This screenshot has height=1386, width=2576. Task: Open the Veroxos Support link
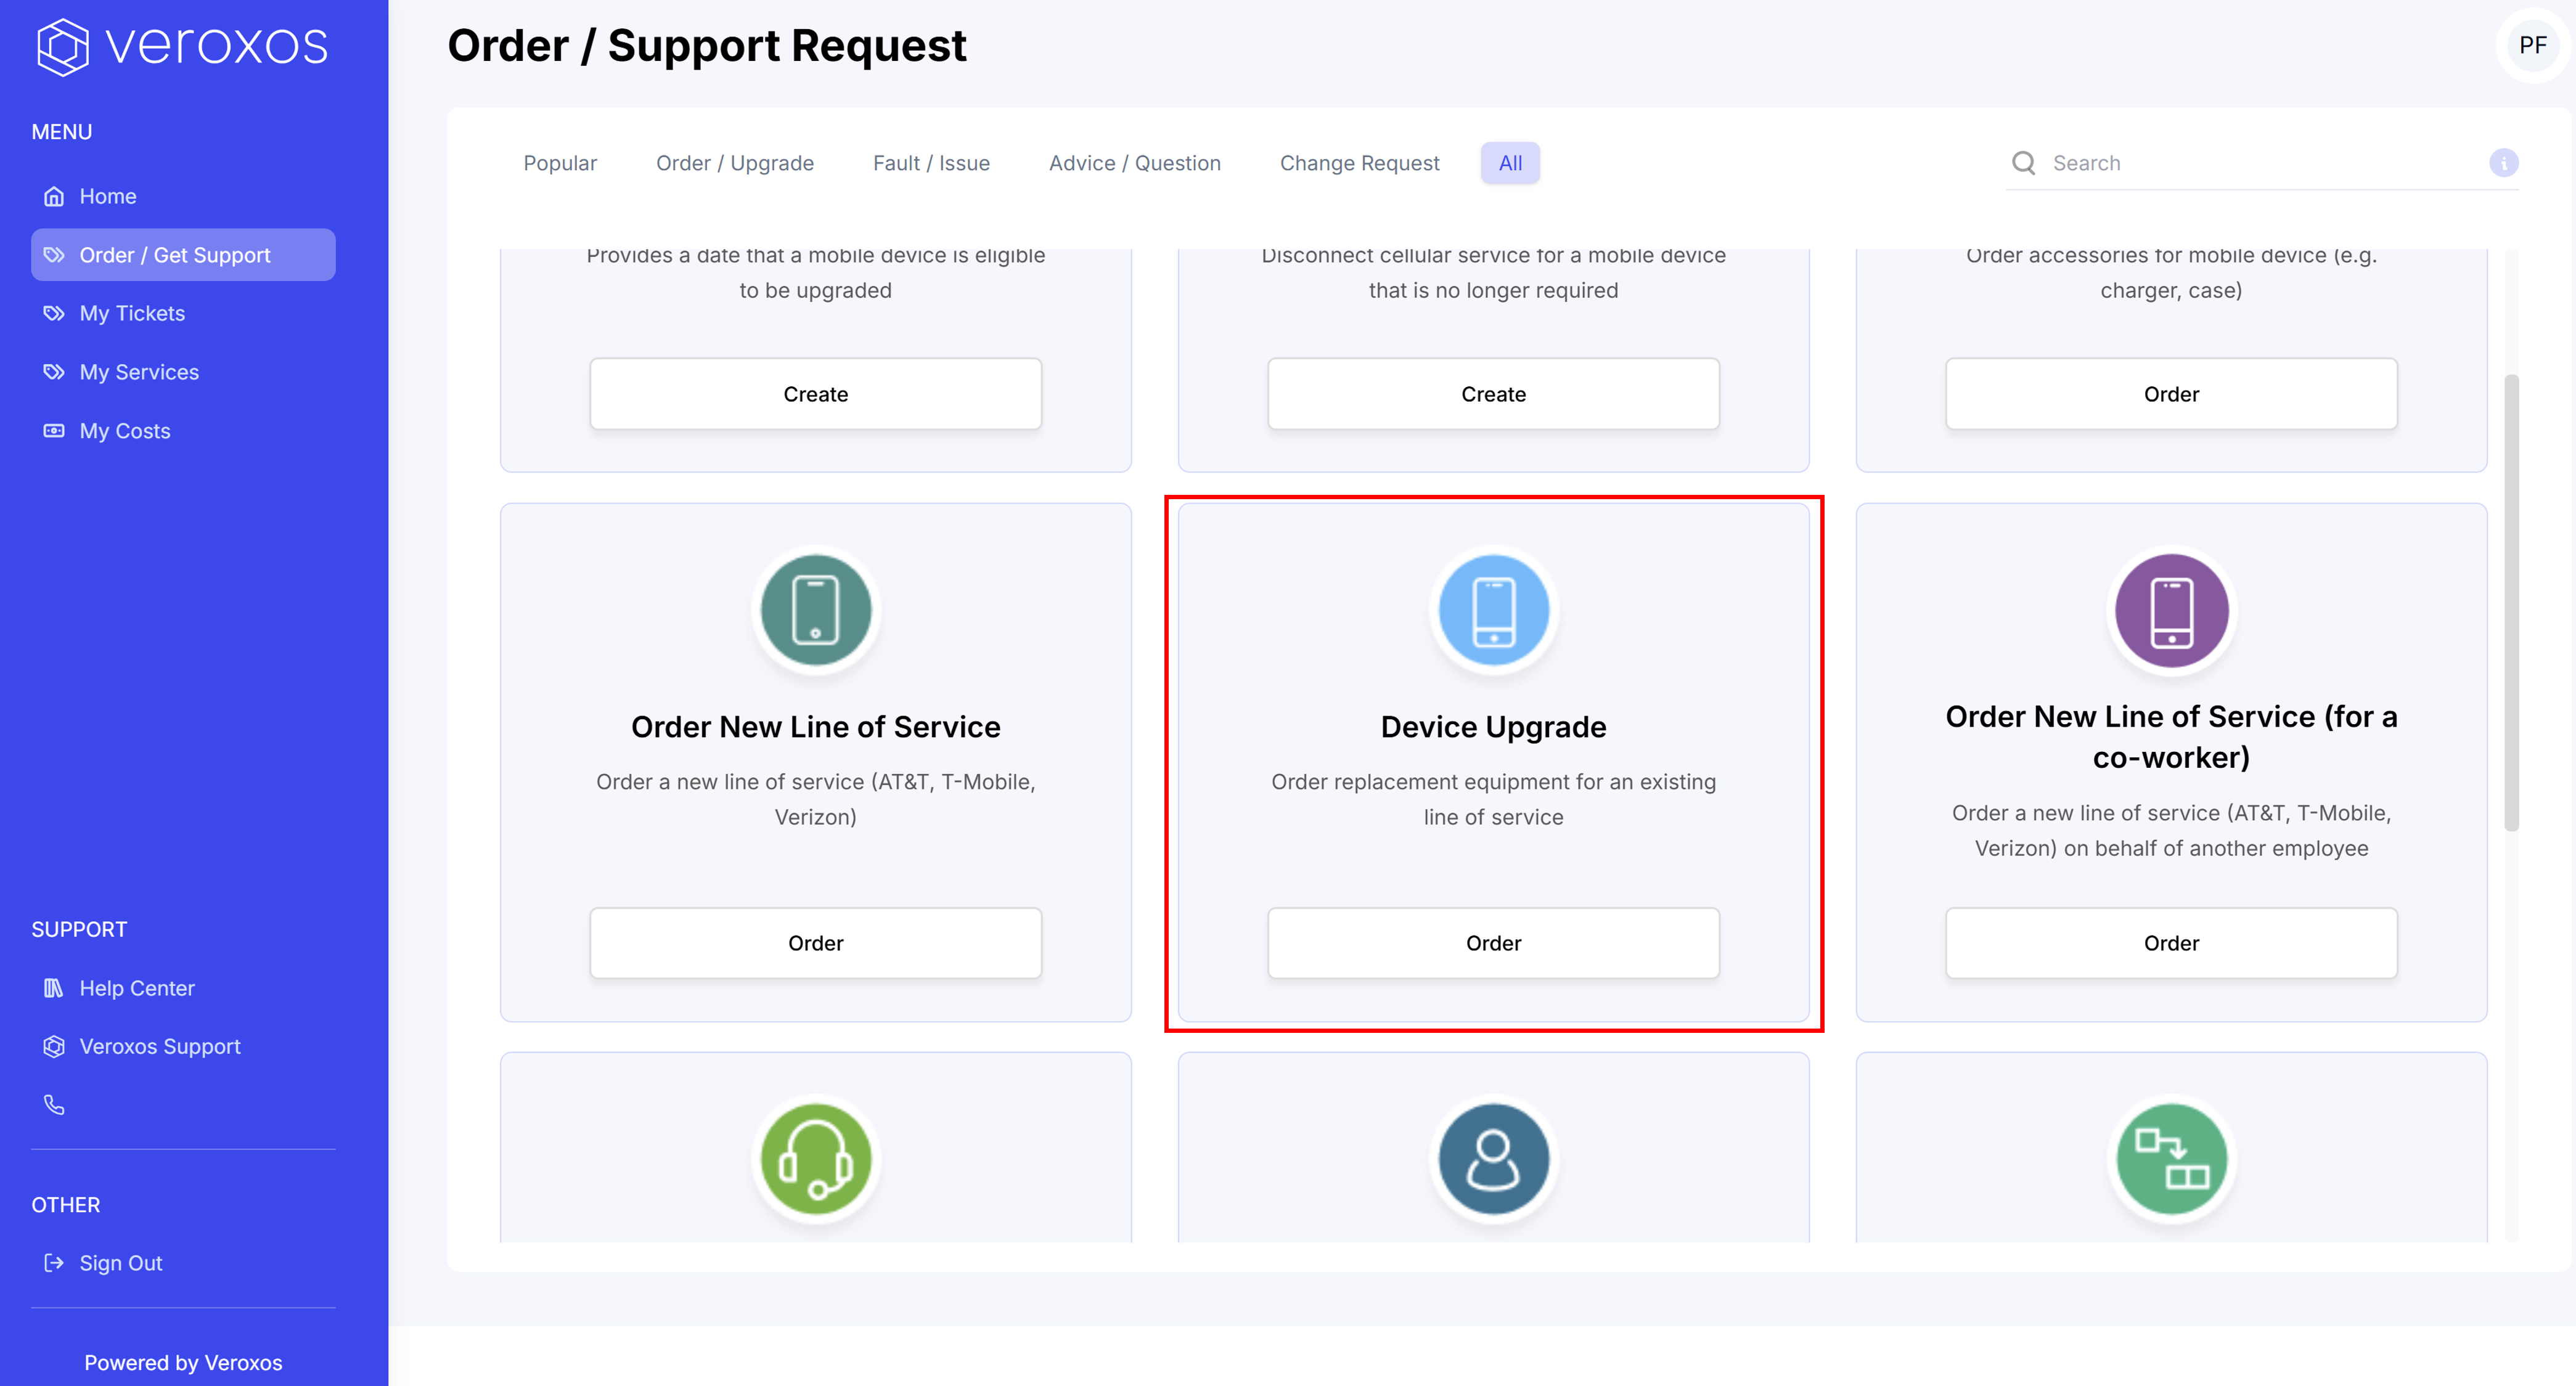point(183,1046)
